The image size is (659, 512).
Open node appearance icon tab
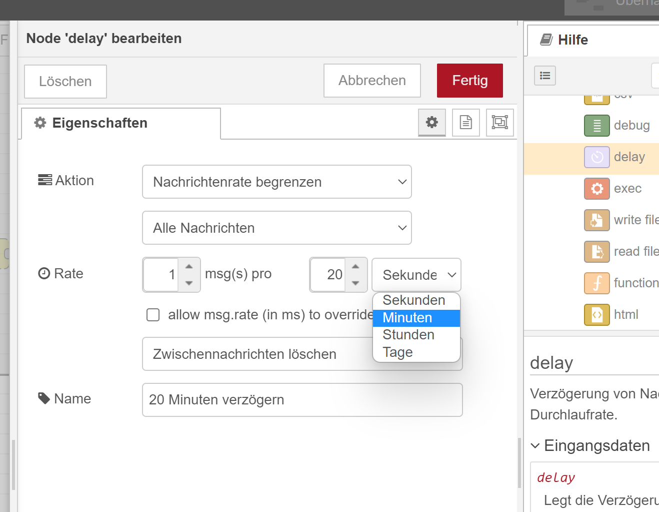click(500, 122)
